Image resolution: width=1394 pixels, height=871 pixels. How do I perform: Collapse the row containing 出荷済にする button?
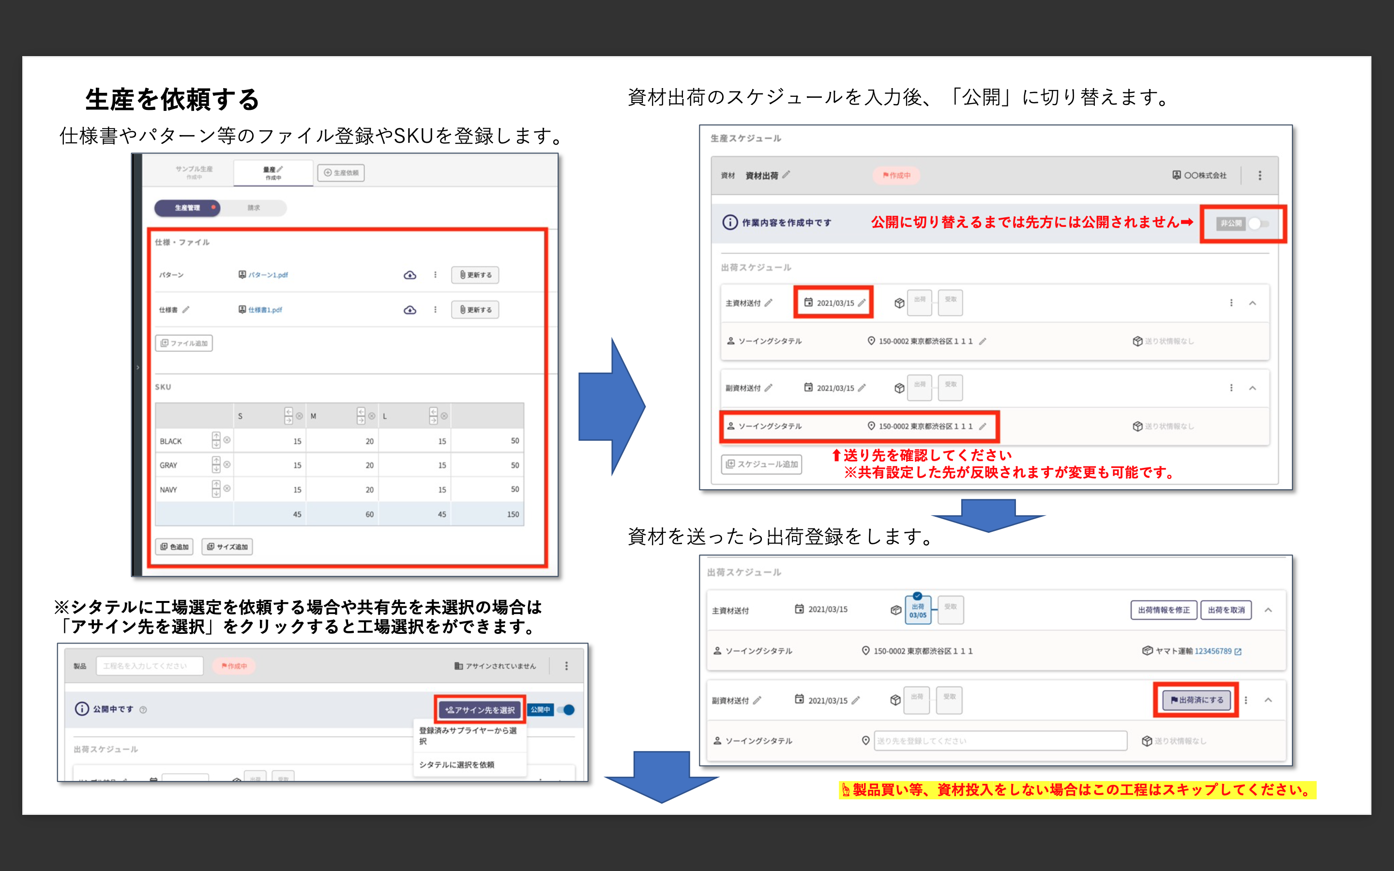point(1268,700)
